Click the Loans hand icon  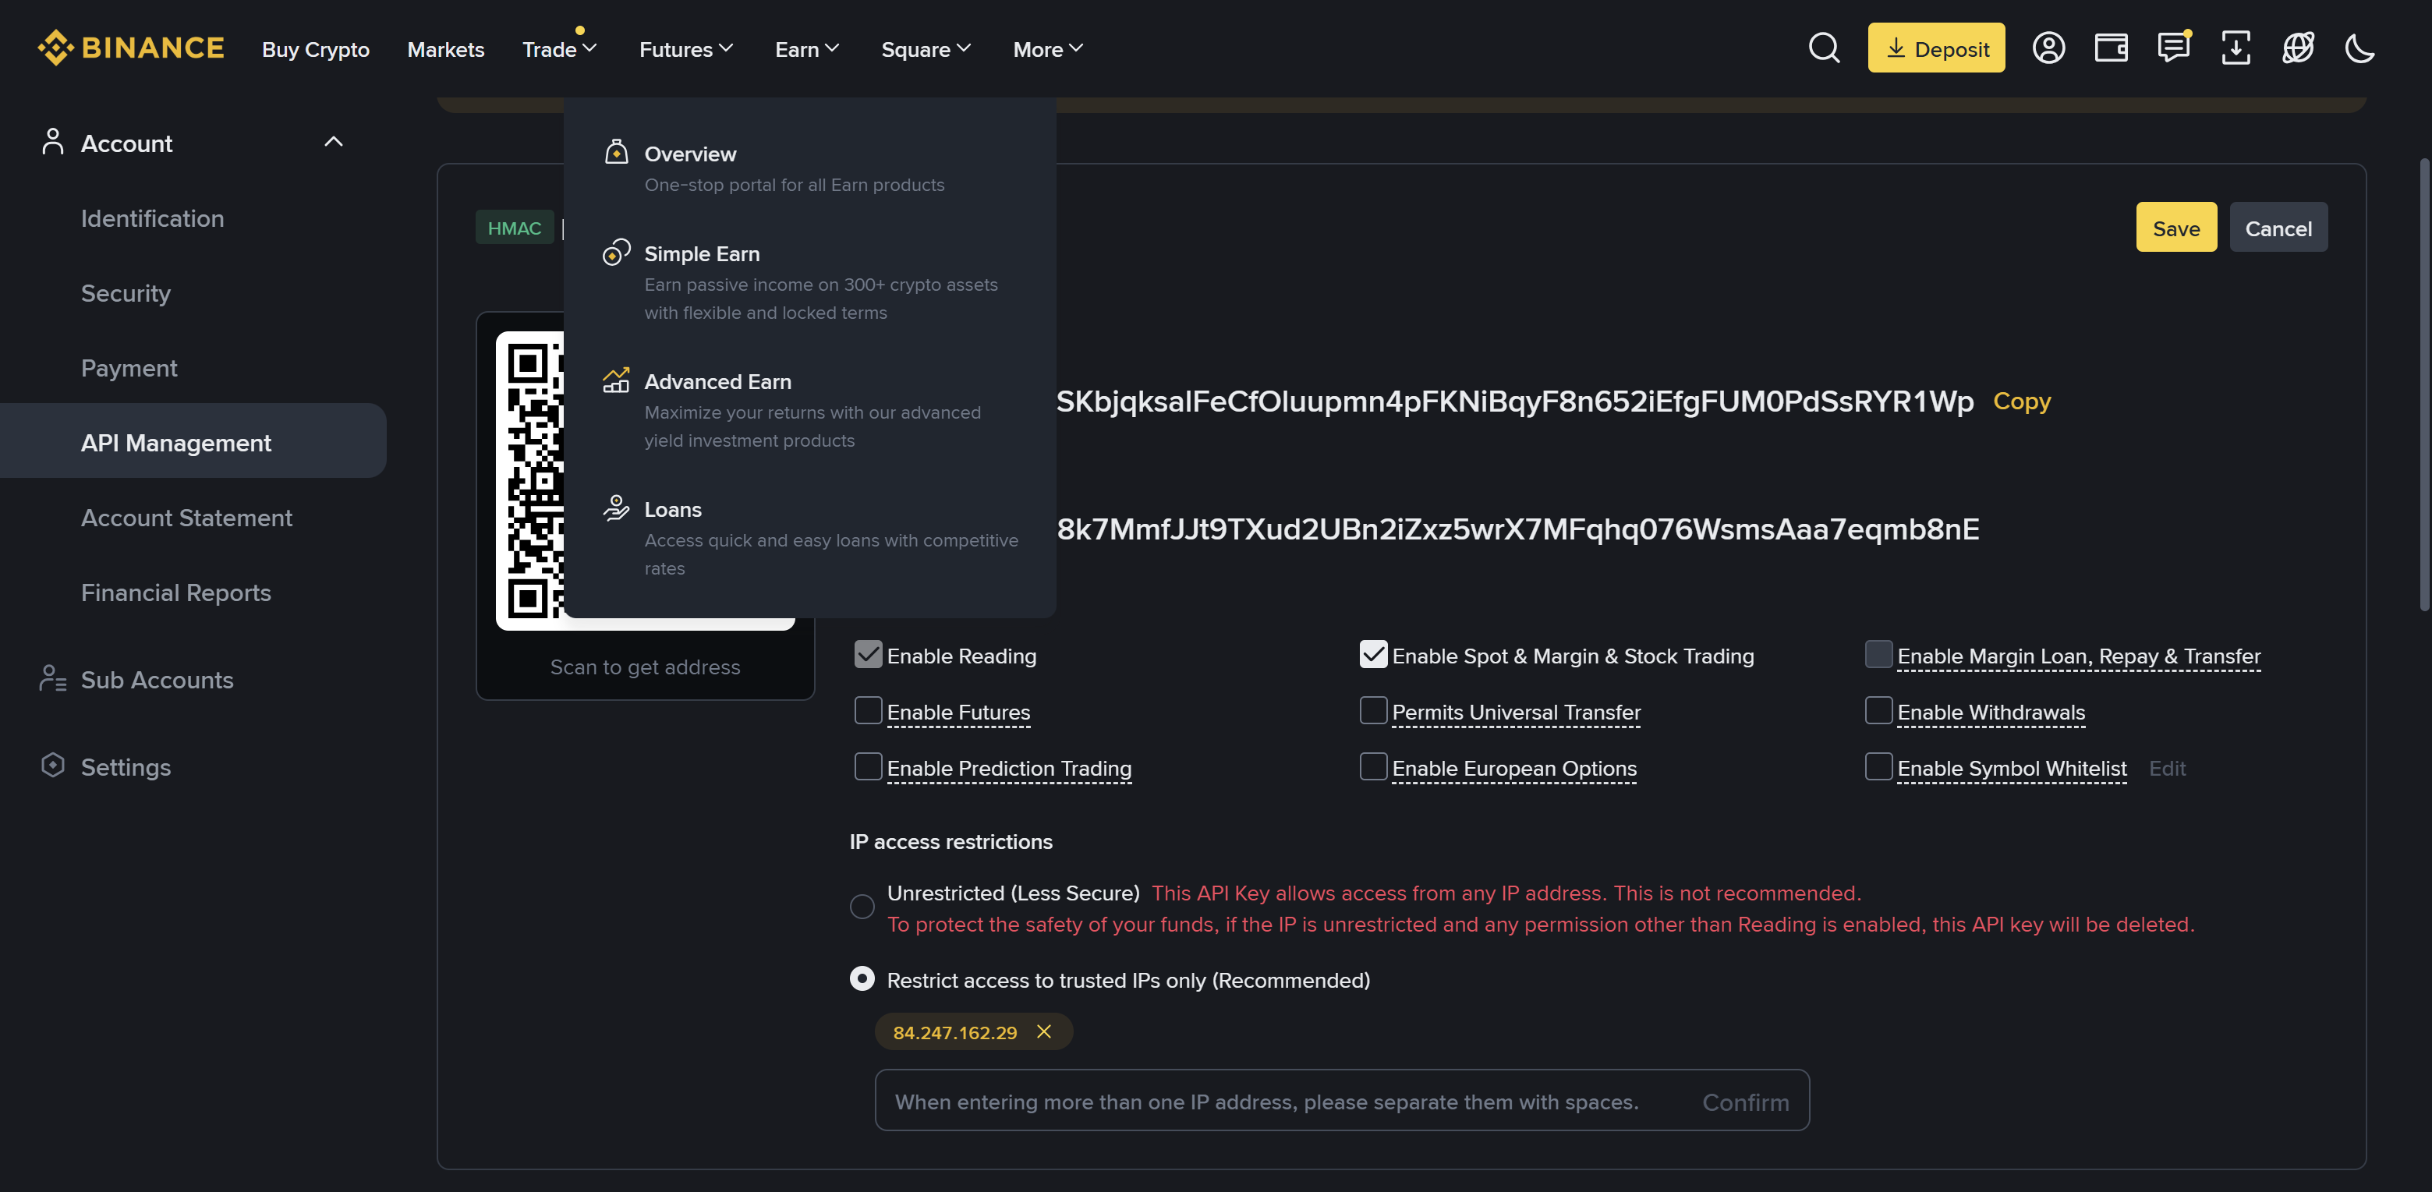[615, 508]
